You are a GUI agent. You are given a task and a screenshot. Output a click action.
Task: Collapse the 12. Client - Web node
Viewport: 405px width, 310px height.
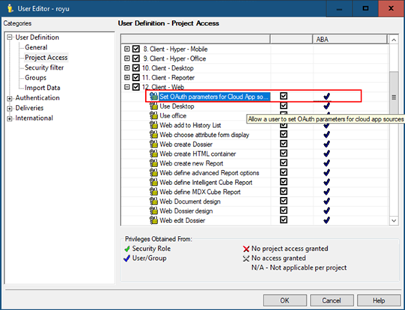[127, 87]
